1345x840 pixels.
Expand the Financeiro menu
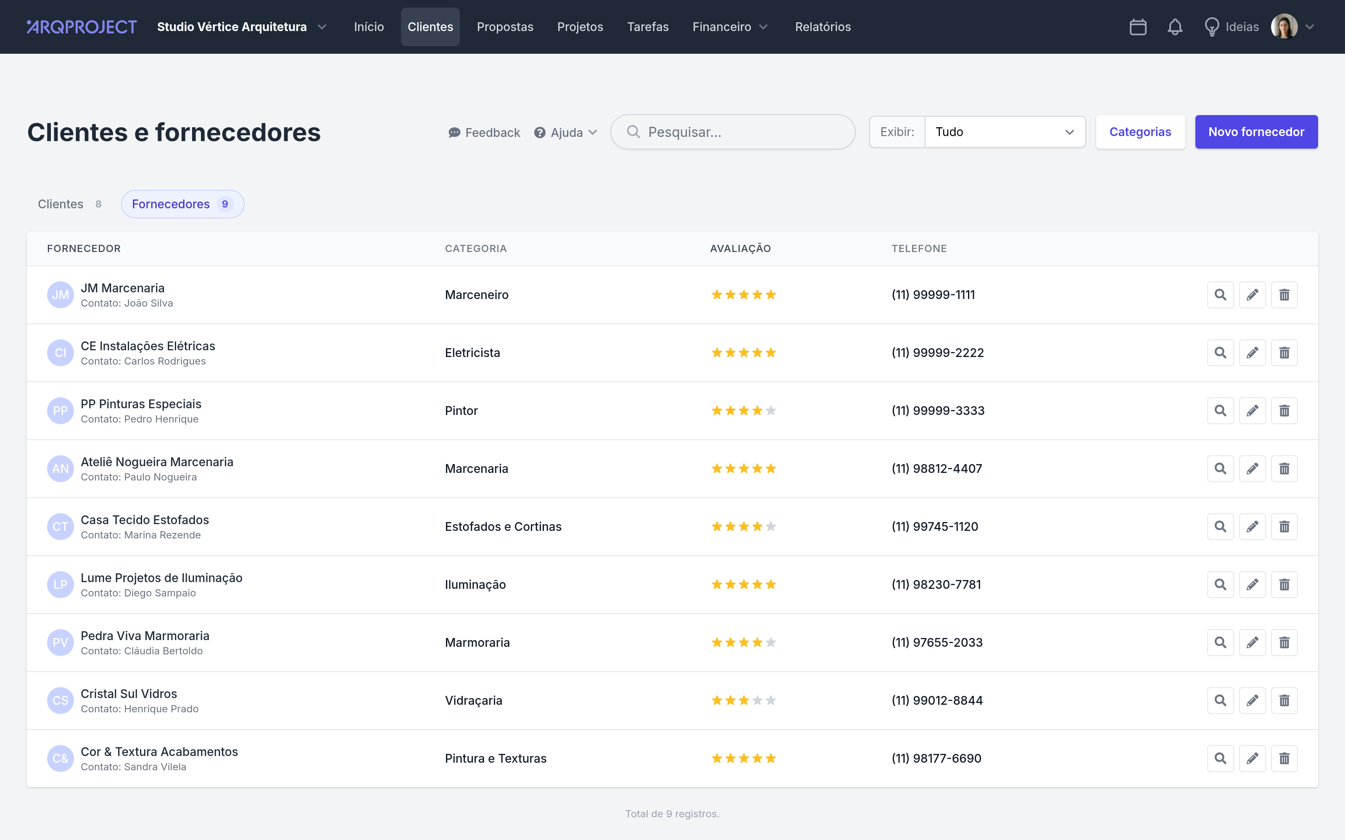click(x=730, y=26)
